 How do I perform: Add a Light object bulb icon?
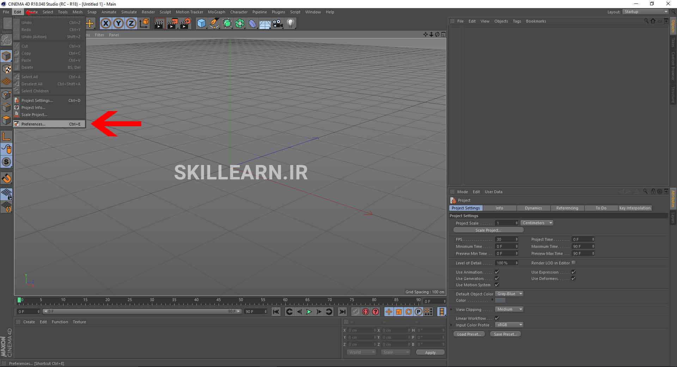291,24
